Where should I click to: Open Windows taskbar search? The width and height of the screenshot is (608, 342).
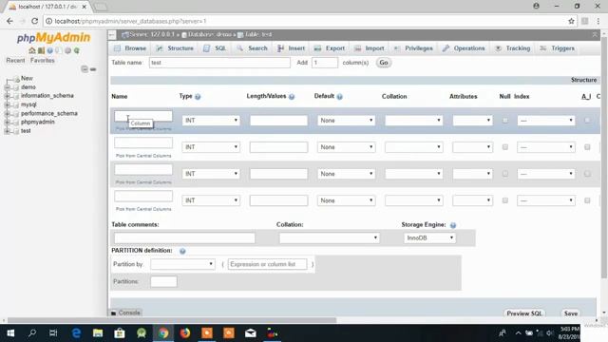pos(32,333)
